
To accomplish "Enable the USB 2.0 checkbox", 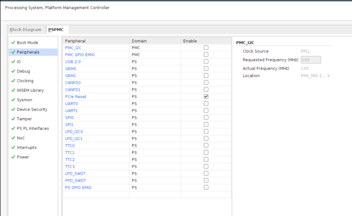I will click(206, 62).
